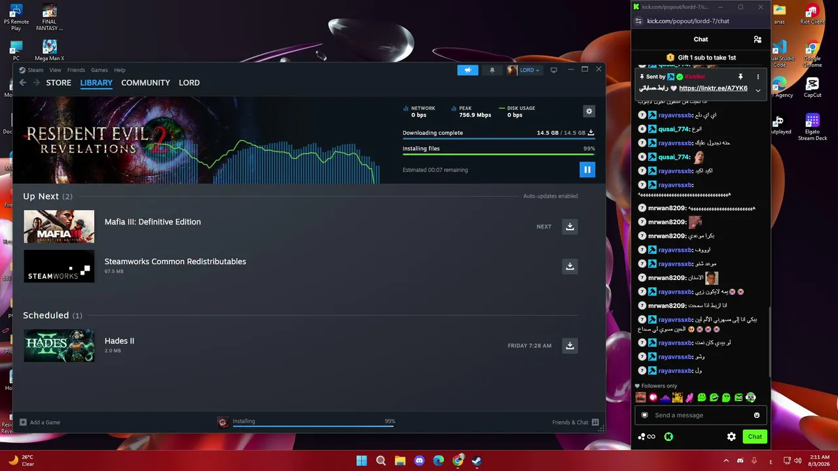The width and height of the screenshot is (838, 471).
Task: Open the emoji picker in chat input
Action: (x=757, y=415)
